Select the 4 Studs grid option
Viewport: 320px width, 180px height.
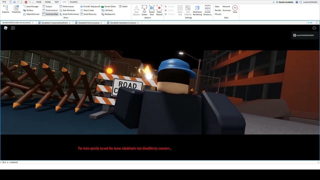tap(169, 10)
